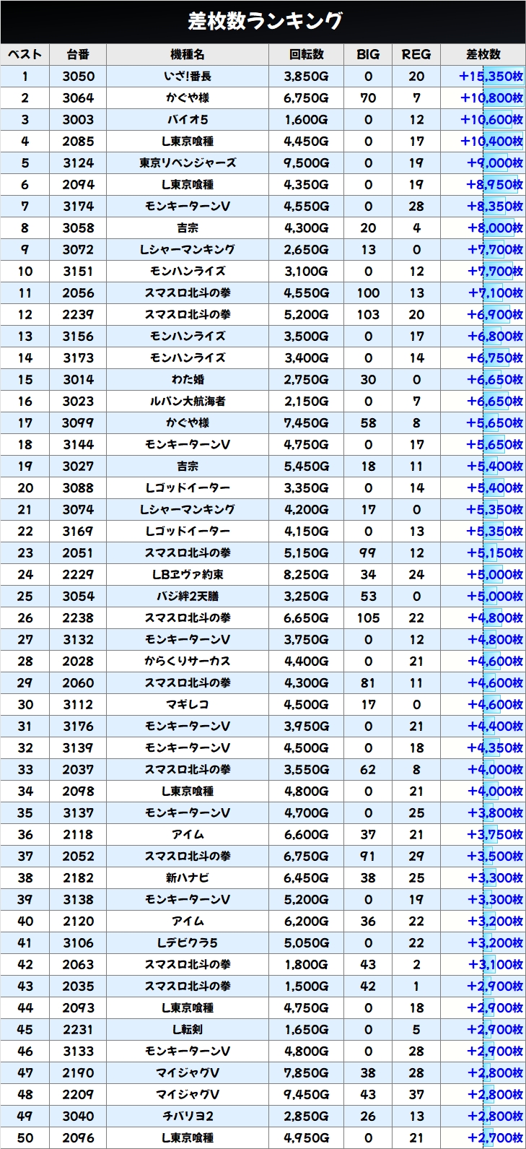Click the 台番 column header
526x1149 pixels.
click(x=78, y=54)
